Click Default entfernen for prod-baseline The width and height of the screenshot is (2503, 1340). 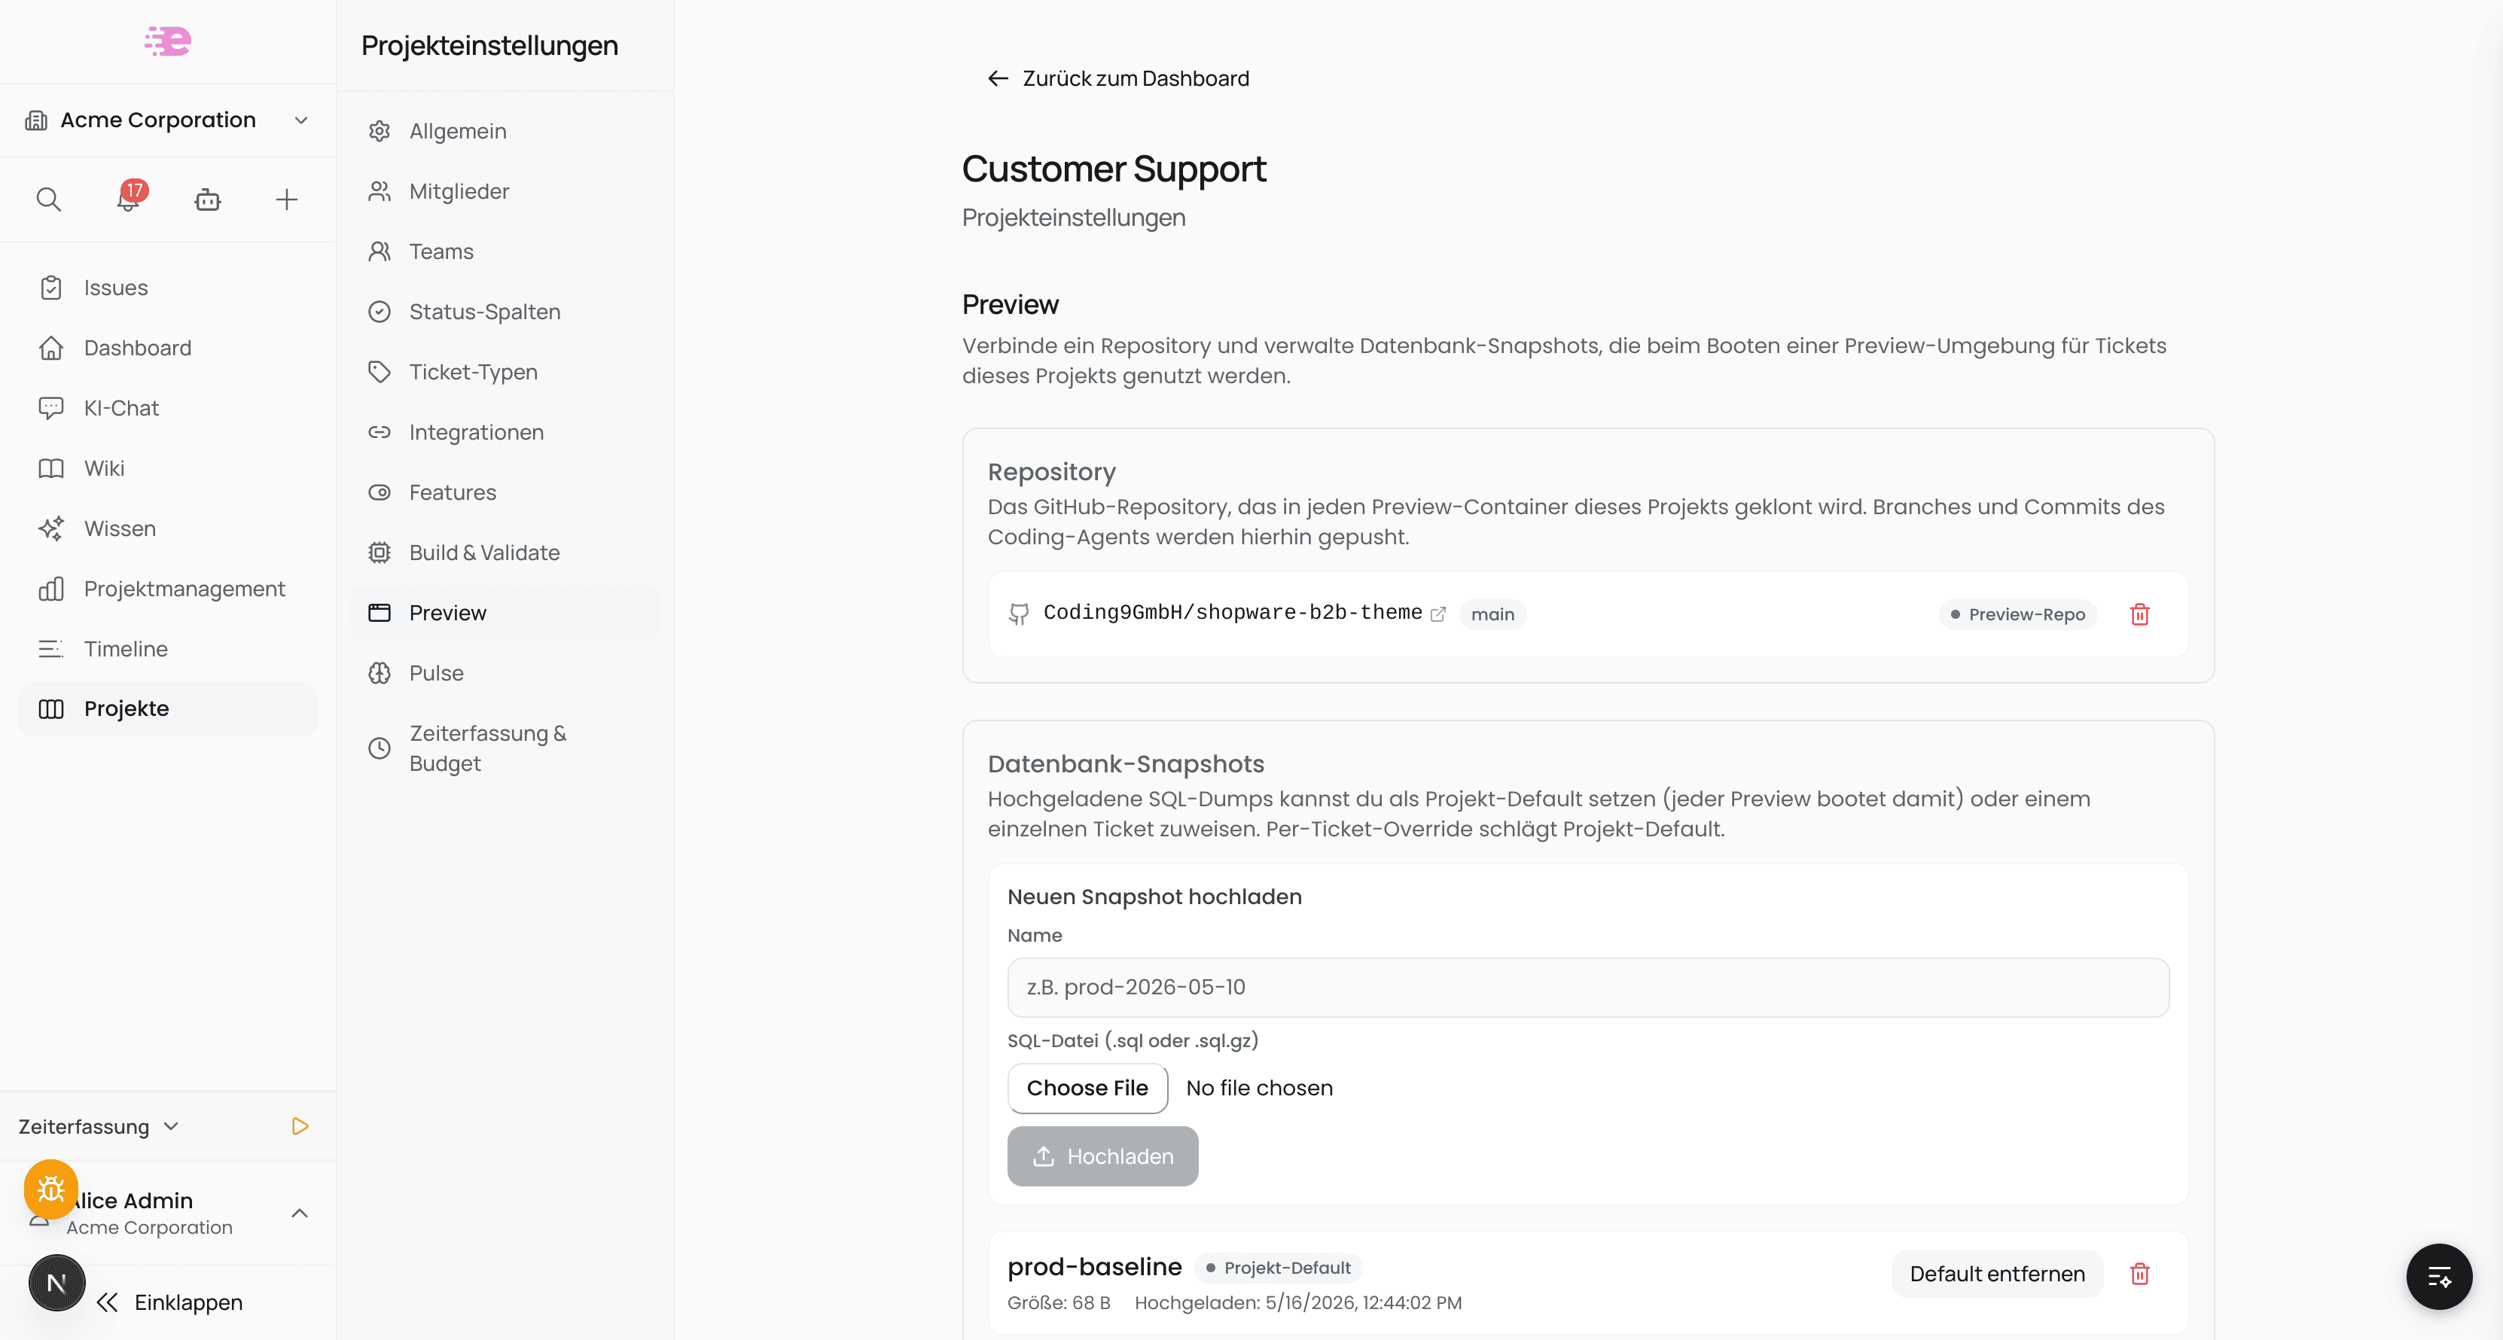click(x=1997, y=1274)
